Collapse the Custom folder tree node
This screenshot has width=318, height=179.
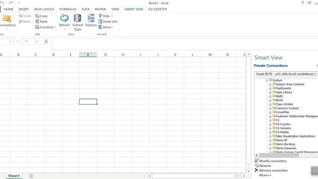coord(267,81)
